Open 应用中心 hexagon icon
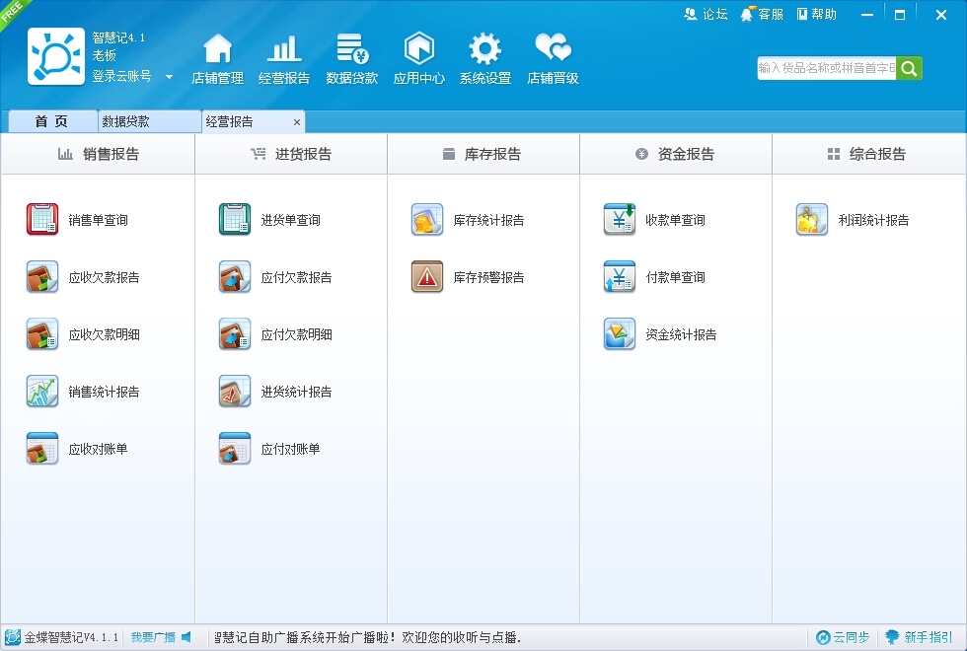Screen dimensions: 967x651 coord(419,48)
